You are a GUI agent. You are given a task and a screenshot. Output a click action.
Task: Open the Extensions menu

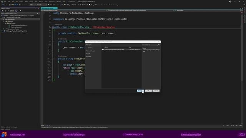pyautogui.click(x=52, y=2)
